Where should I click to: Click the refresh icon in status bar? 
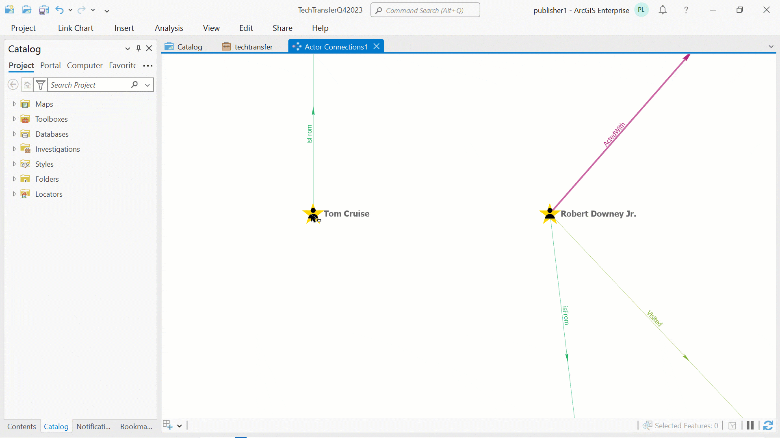tap(768, 425)
